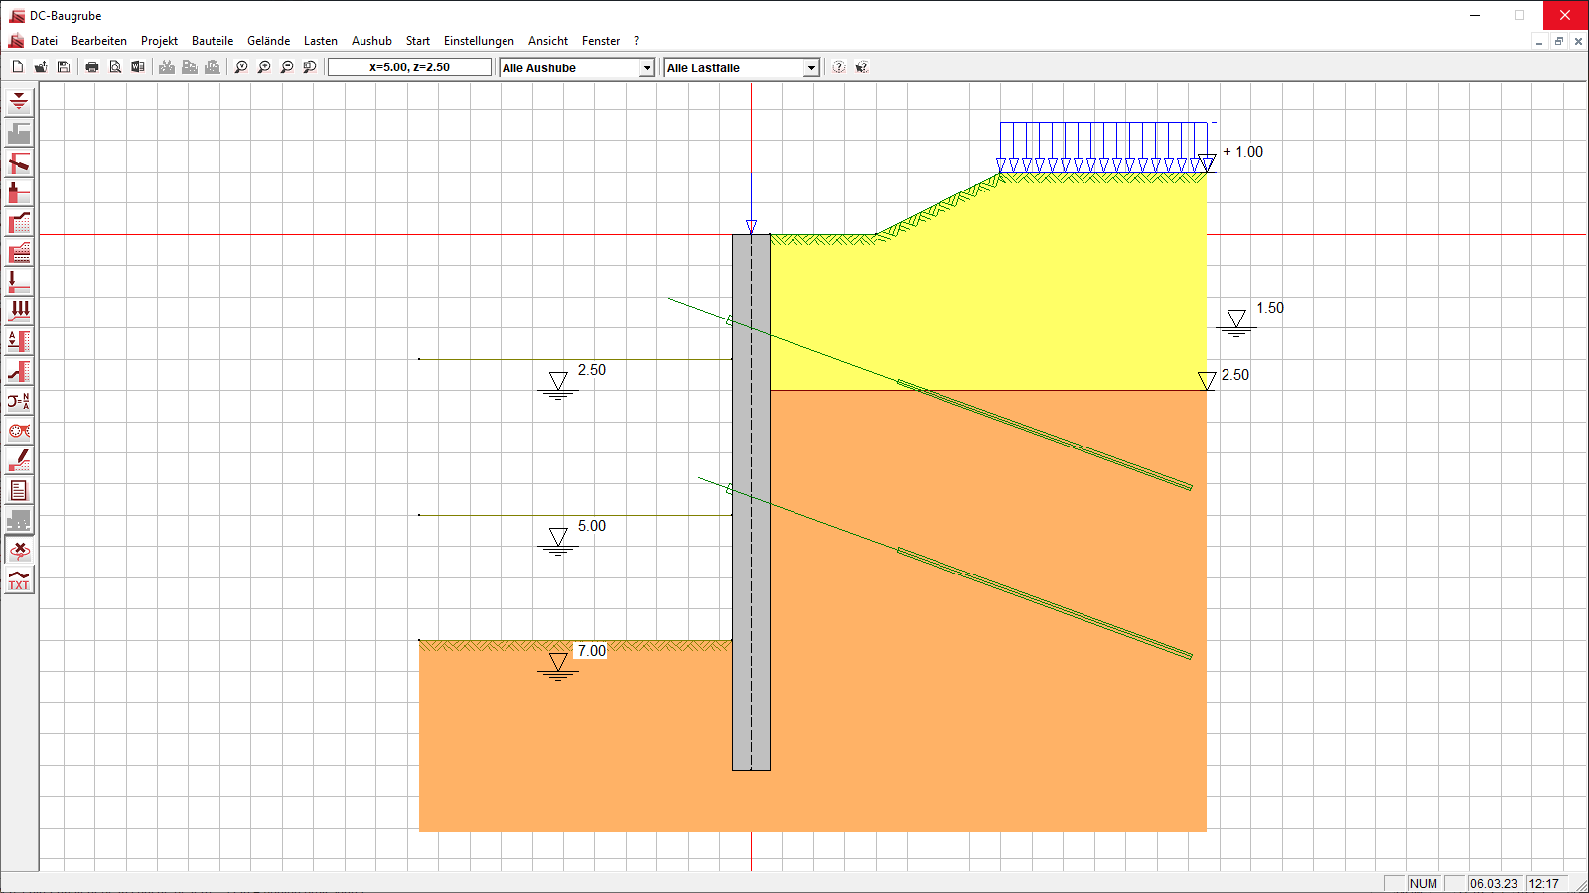Toggle the rotate-cancel sidebar button
Image resolution: width=1589 pixels, height=893 pixels.
tap(19, 550)
